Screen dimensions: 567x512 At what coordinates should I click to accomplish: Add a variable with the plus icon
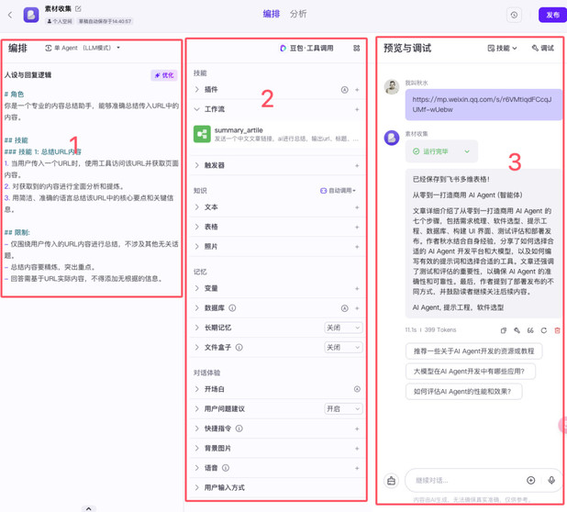357,288
